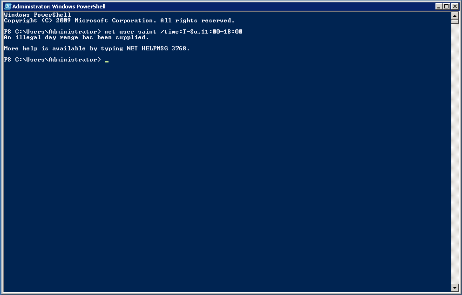Click the 'Windows PowerShell' header line
The height and width of the screenshot is (295, 462).
point(37,15)
